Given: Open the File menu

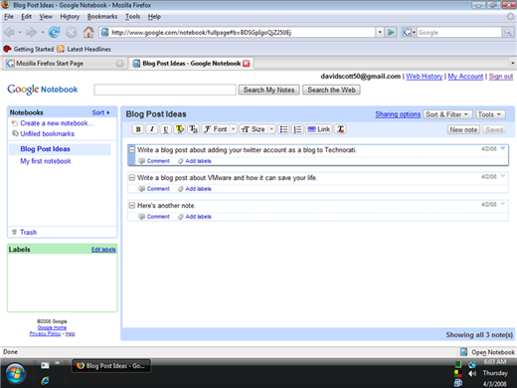Looking at the screenshot, I should [9, 17].
